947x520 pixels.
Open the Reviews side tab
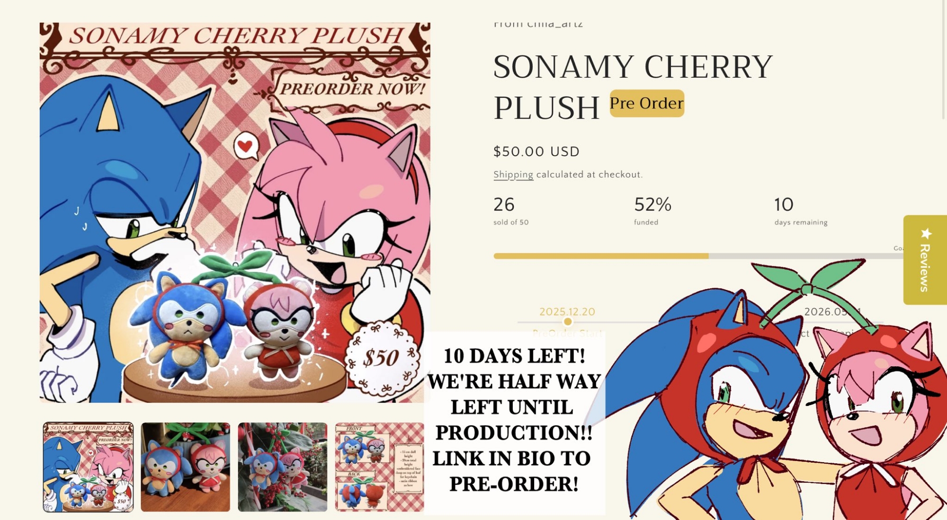(x=925, y=266)
